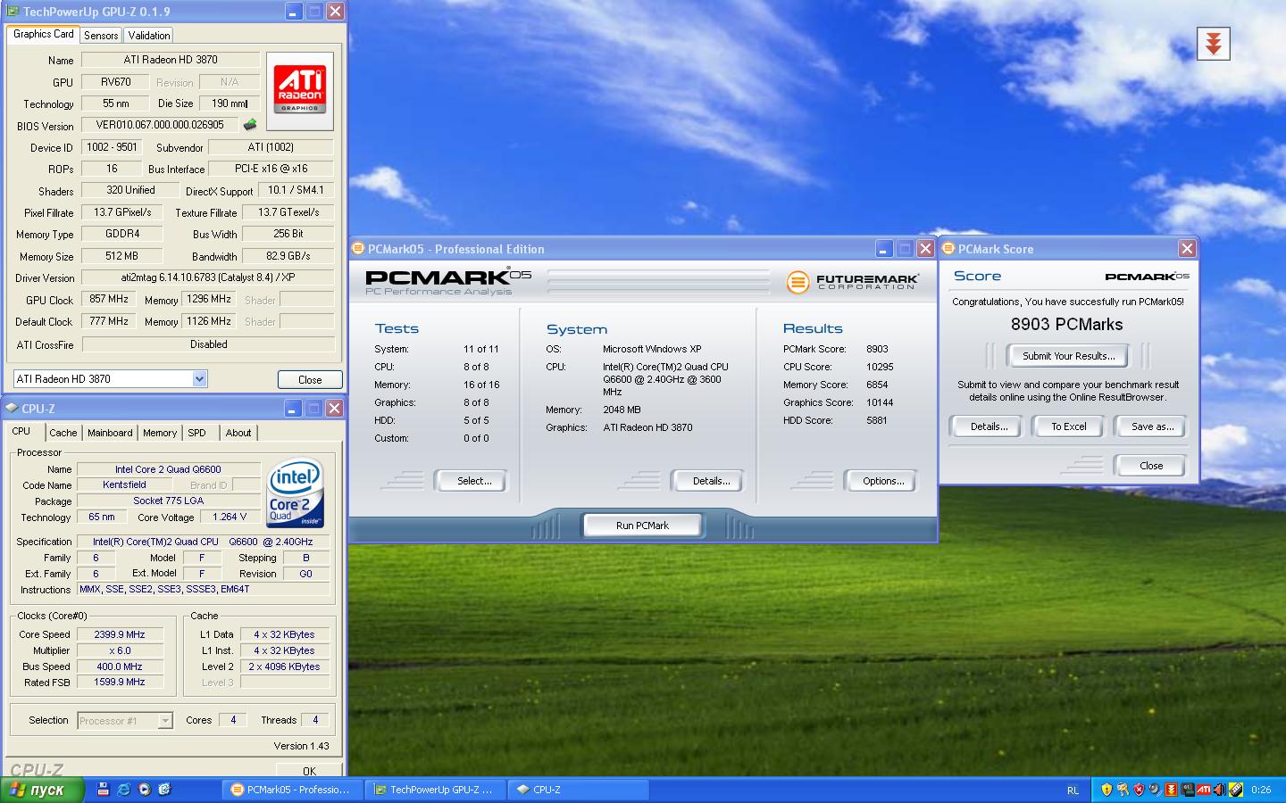Click the CPU-Z title bar icon

click(x=13, y=409)
